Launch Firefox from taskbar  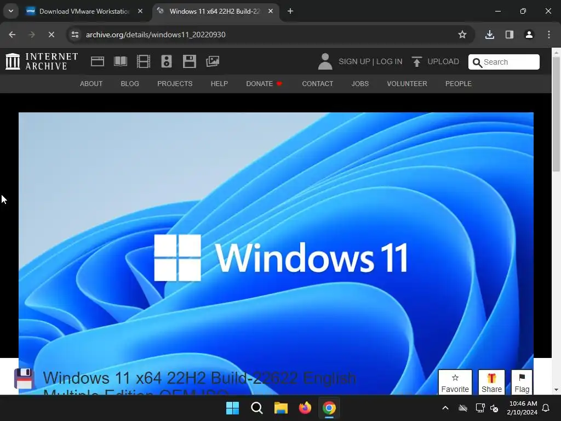(305, 408)
